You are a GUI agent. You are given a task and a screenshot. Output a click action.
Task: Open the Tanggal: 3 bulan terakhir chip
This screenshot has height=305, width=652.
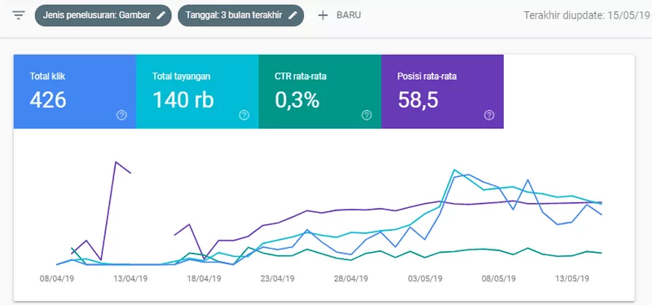click(x=240, y=15)
